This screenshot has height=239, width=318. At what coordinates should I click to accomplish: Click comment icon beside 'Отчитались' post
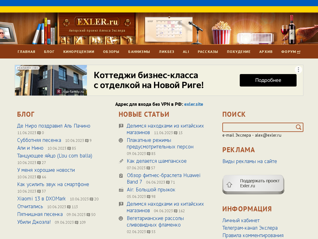click(x=69, y=207)
